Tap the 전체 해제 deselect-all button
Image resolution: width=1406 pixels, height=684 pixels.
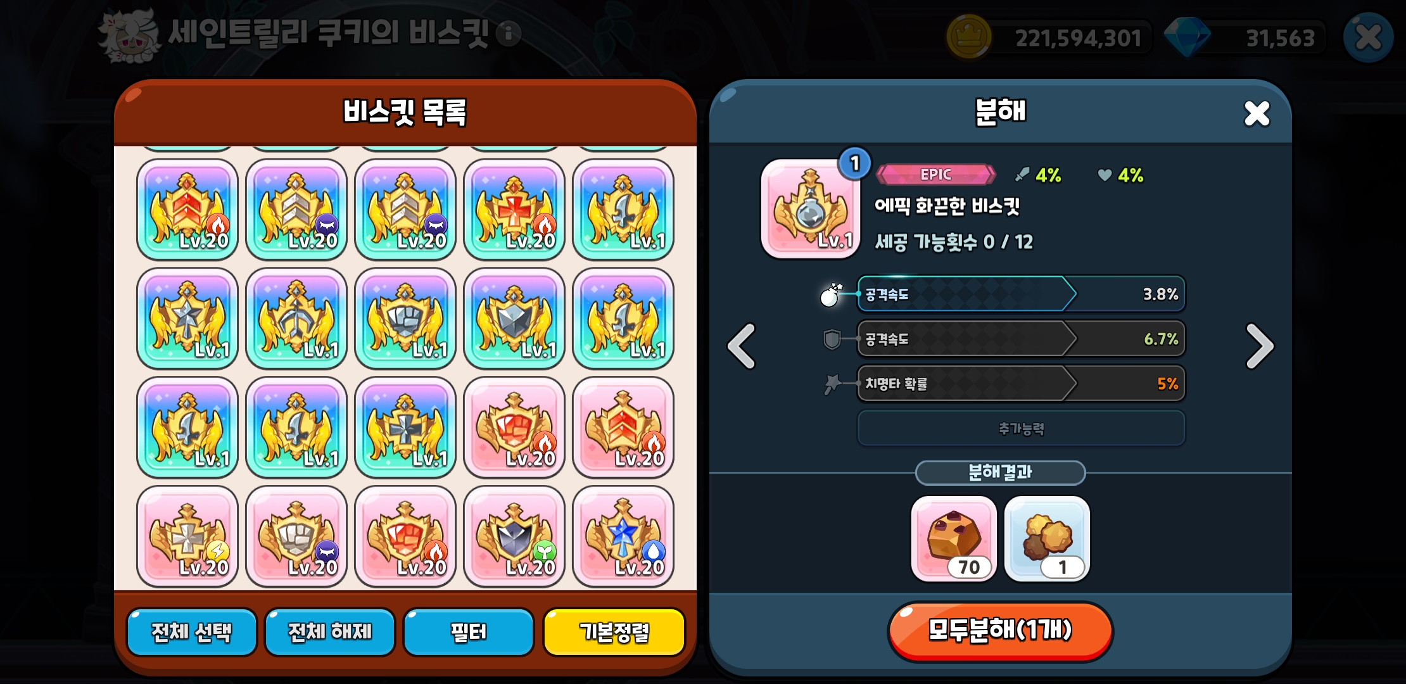pyautogui.click(x=330, y=631)
